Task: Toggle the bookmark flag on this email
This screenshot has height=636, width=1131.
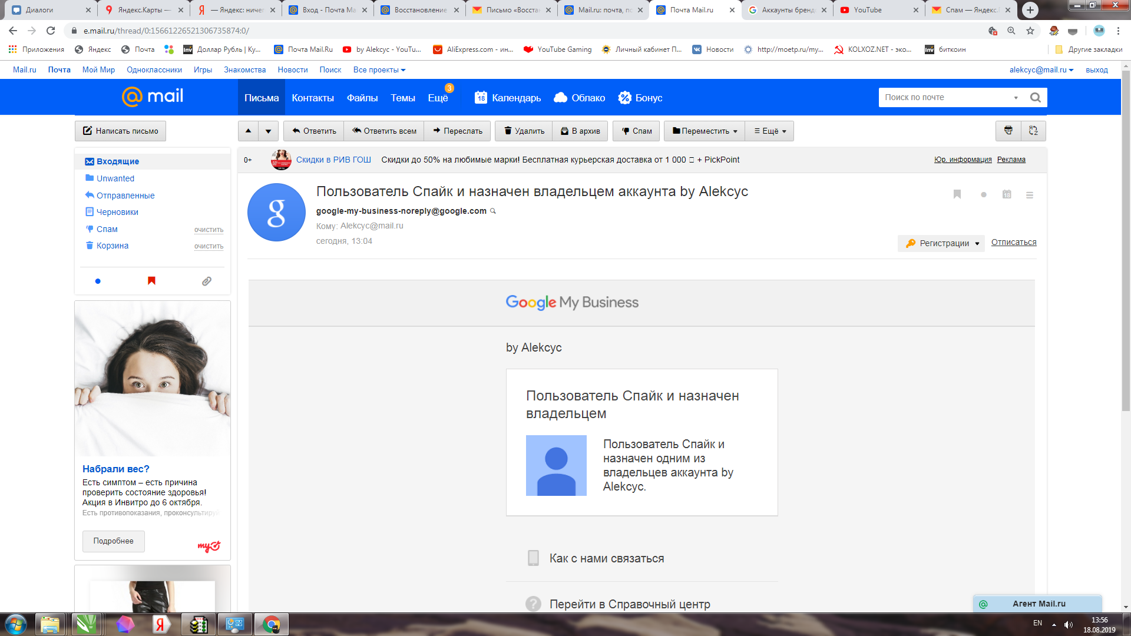Action: [x=957, y=195]
